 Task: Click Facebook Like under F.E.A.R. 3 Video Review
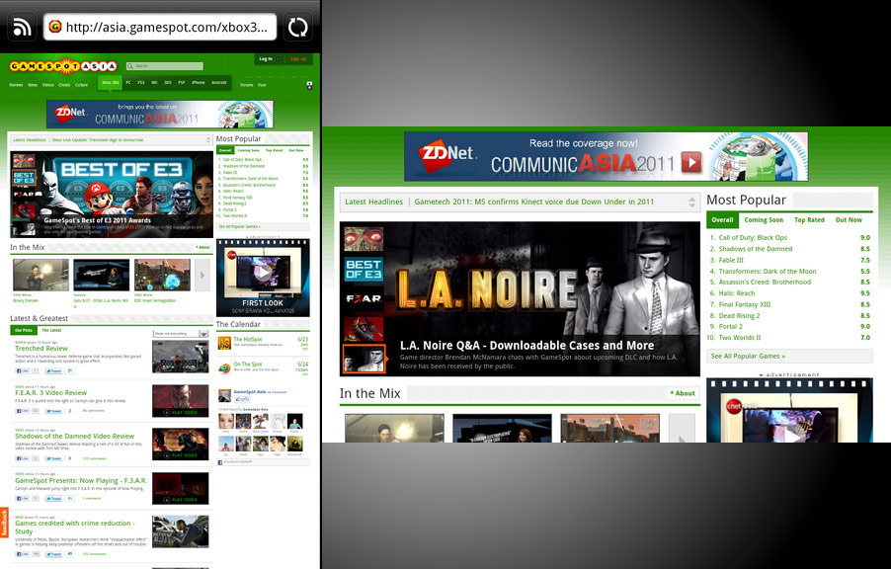[x=23, y=410]
